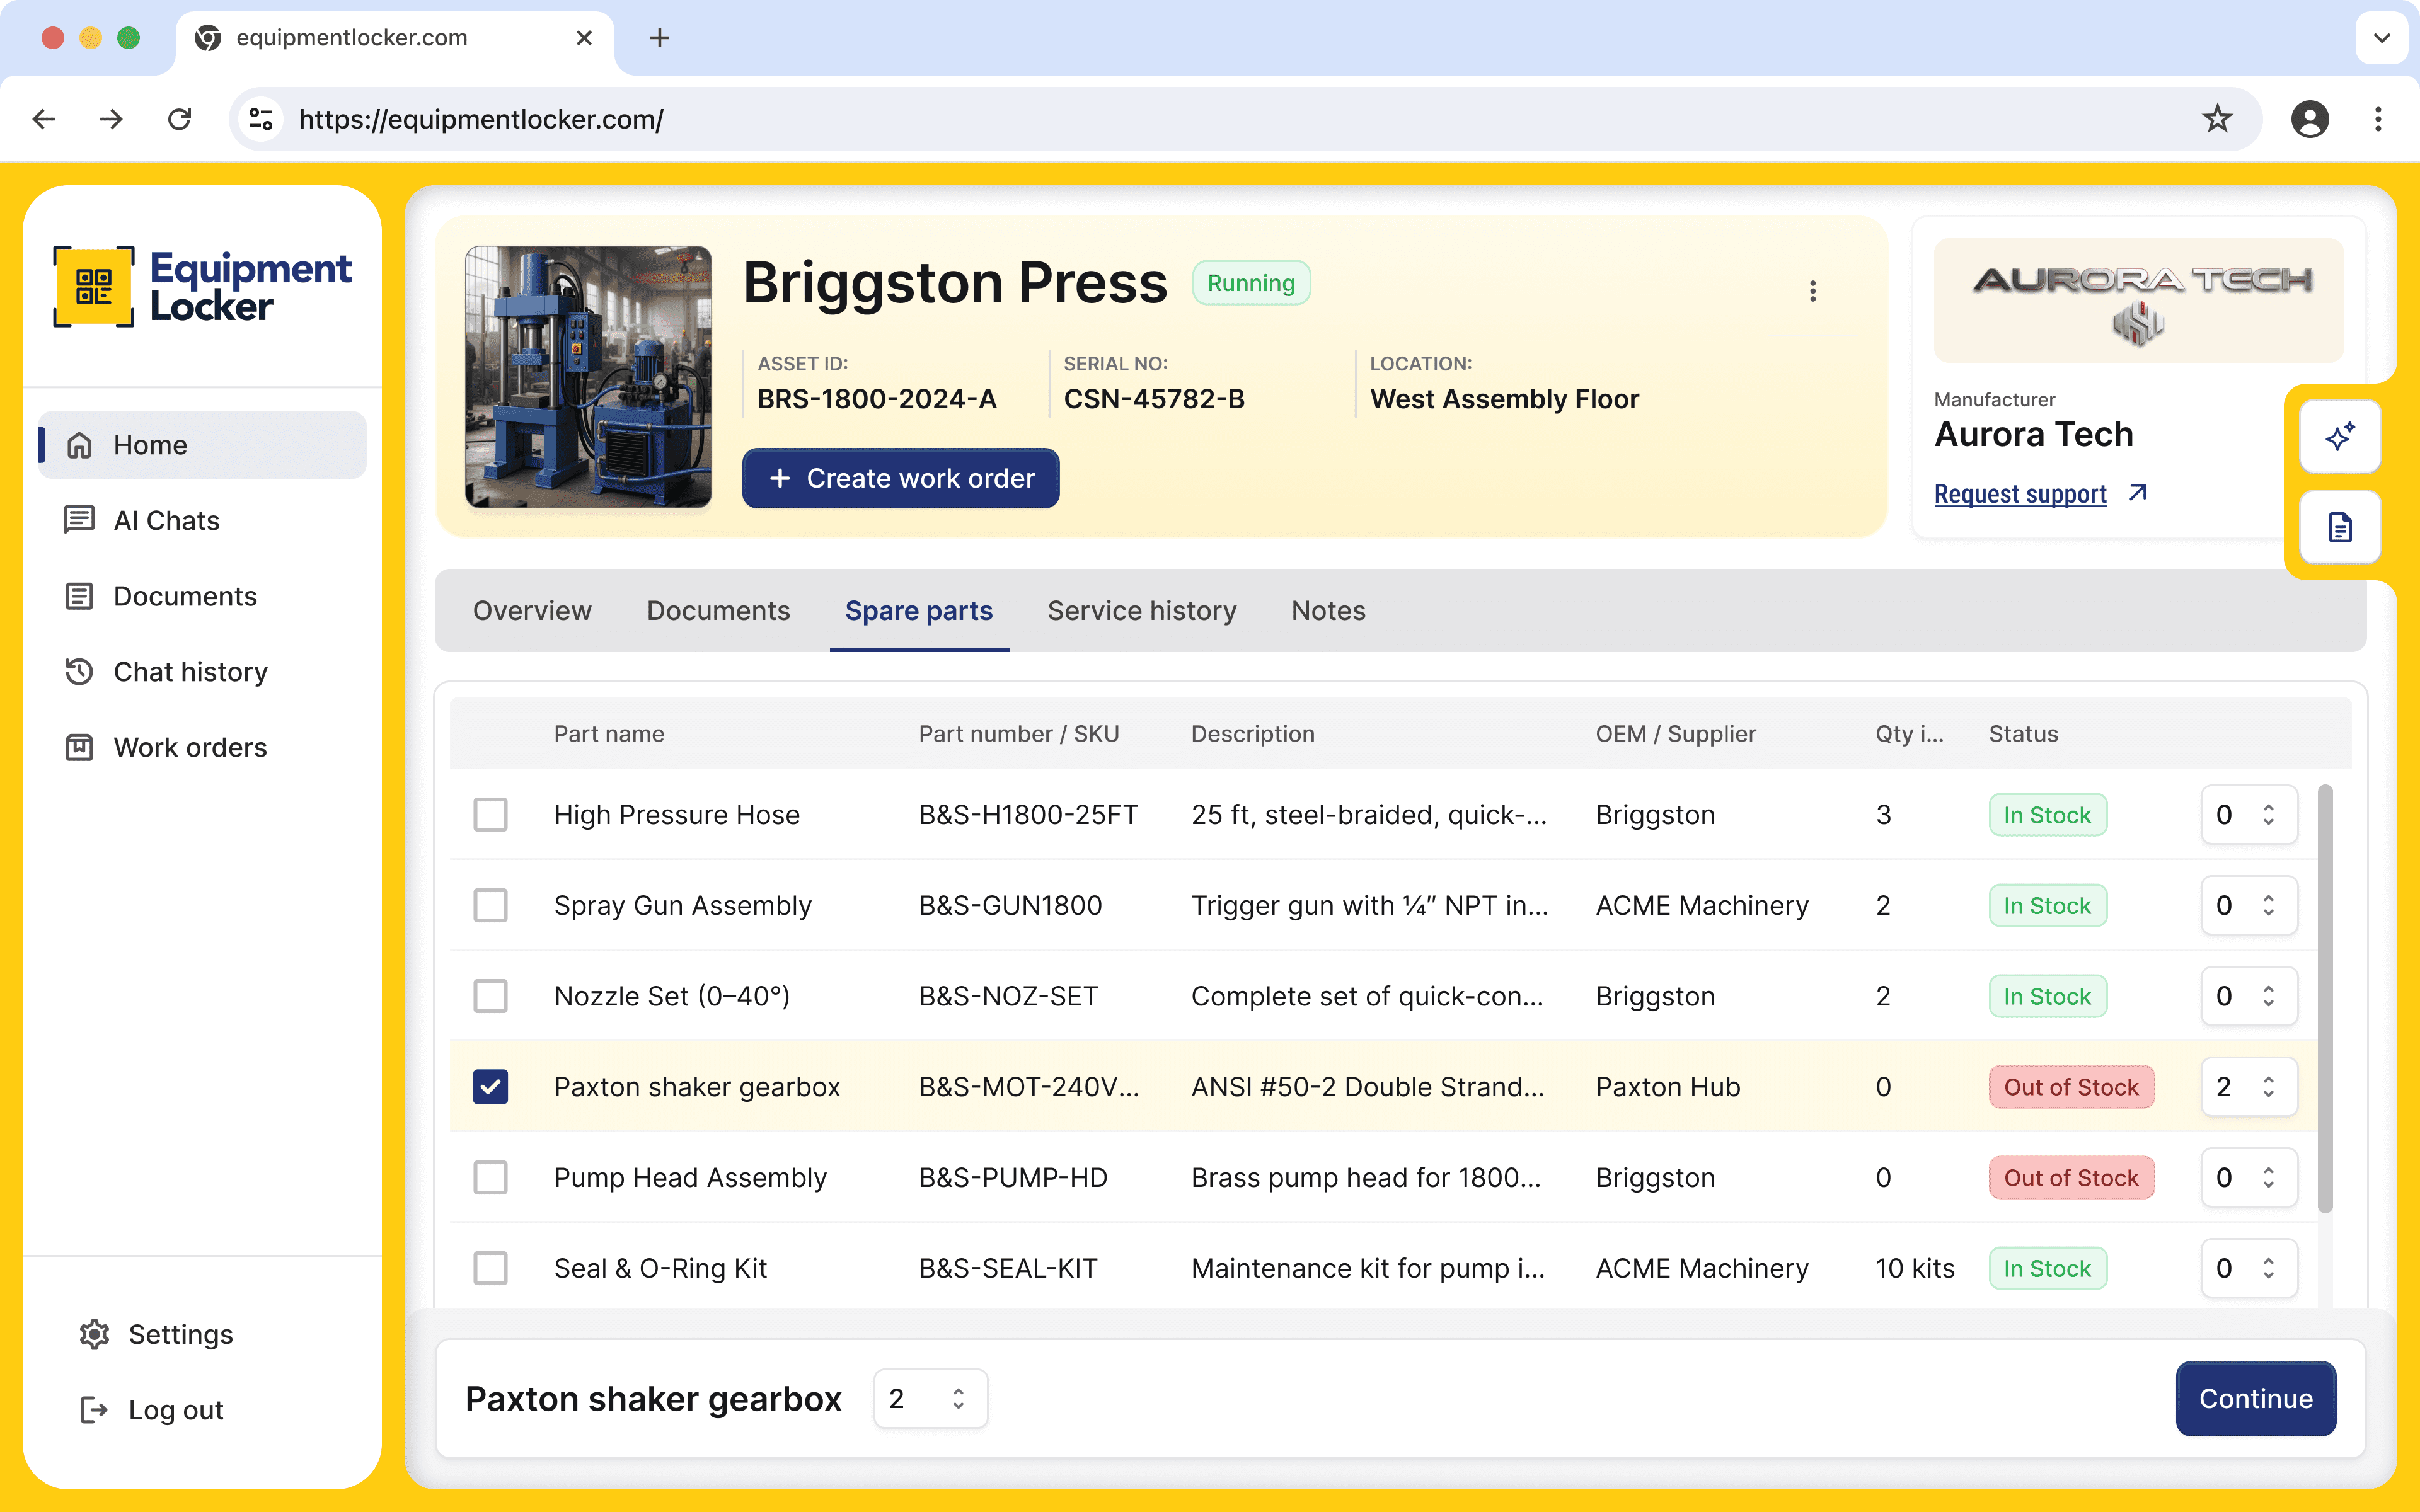Bookmark page with star icon
This screenshot has width=2420, height=1512.
click(2216, 119)
